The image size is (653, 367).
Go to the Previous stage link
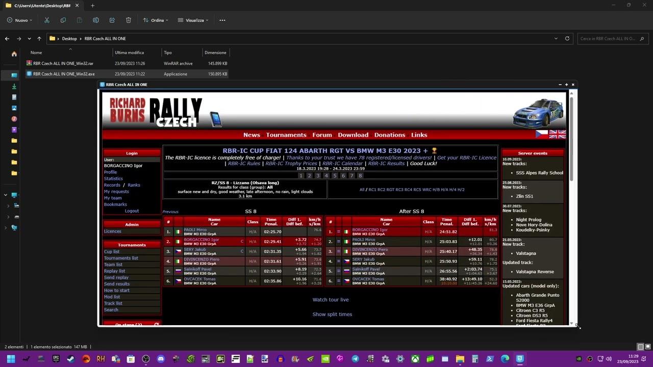pos(170,212)
